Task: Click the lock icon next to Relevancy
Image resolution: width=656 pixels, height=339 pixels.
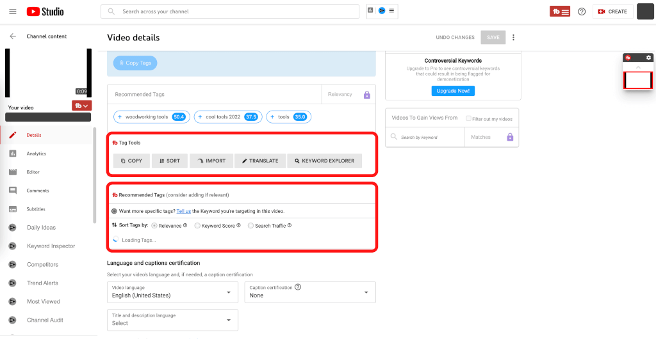Action: 367,95
